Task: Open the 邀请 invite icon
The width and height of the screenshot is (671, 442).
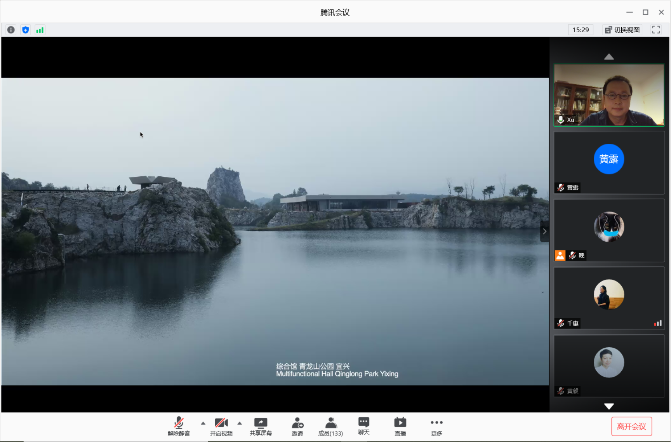Action: click(297, 426)
